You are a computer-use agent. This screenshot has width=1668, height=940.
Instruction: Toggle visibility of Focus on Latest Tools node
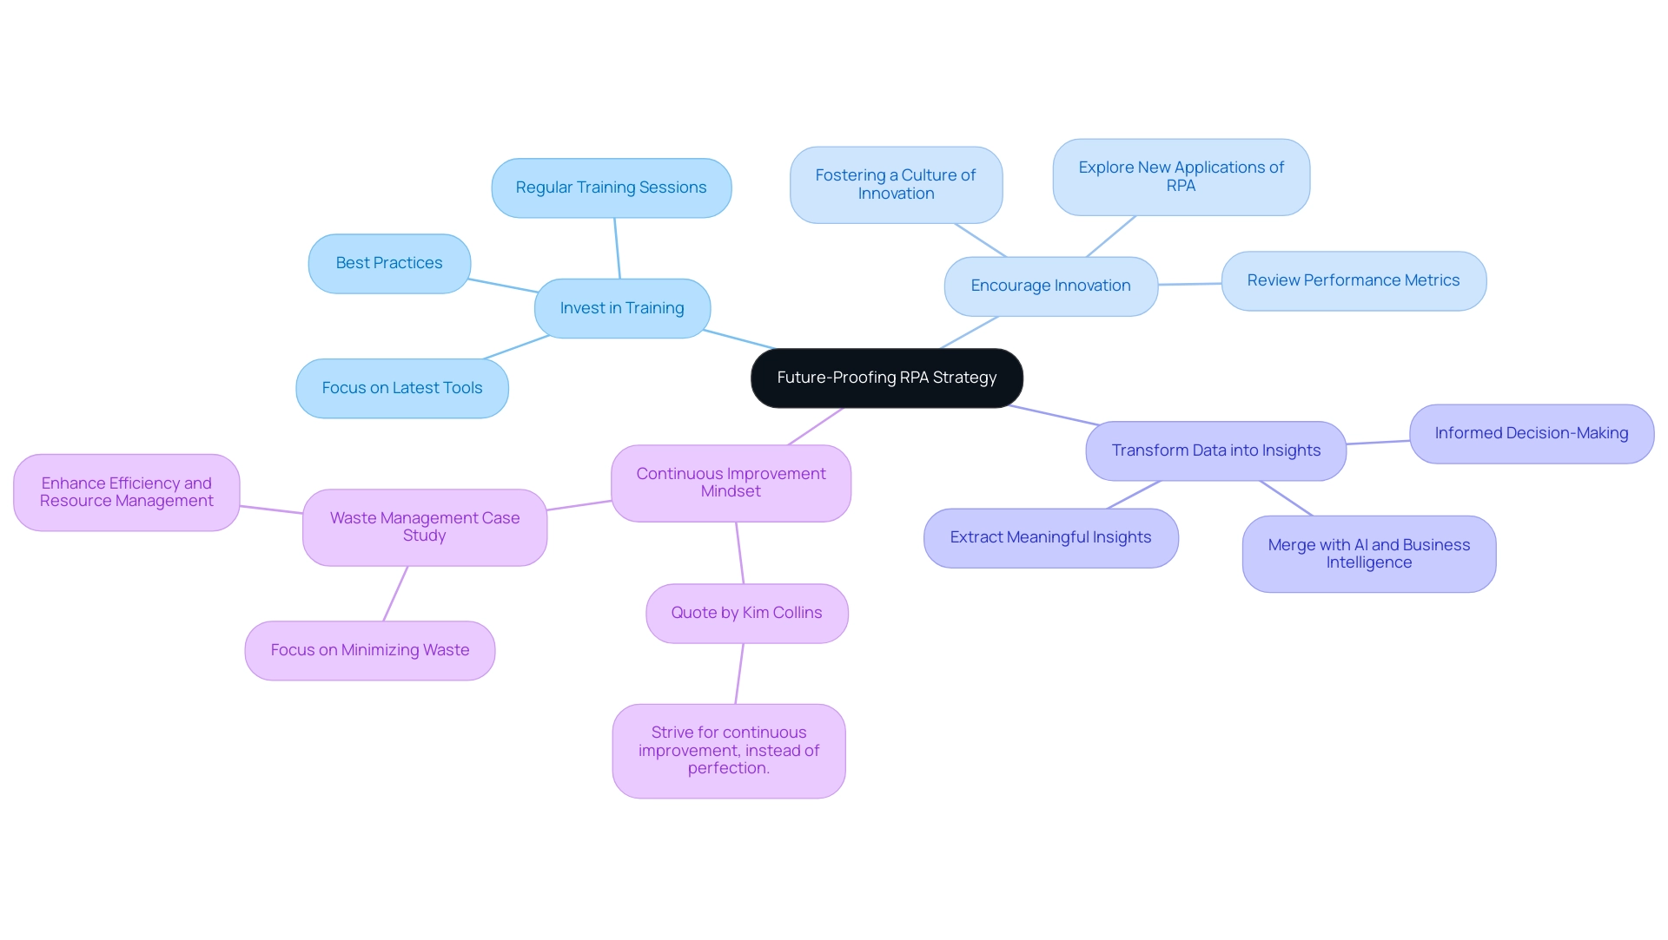click(x=402, y=387)
